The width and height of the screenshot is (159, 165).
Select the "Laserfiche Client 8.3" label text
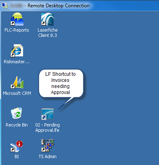[48, 32]
